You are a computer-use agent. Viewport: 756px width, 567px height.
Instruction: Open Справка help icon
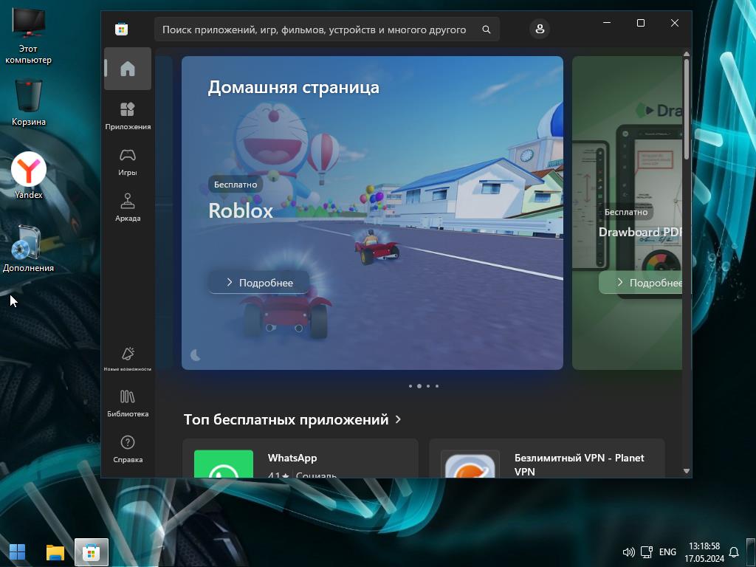point(128,449)
